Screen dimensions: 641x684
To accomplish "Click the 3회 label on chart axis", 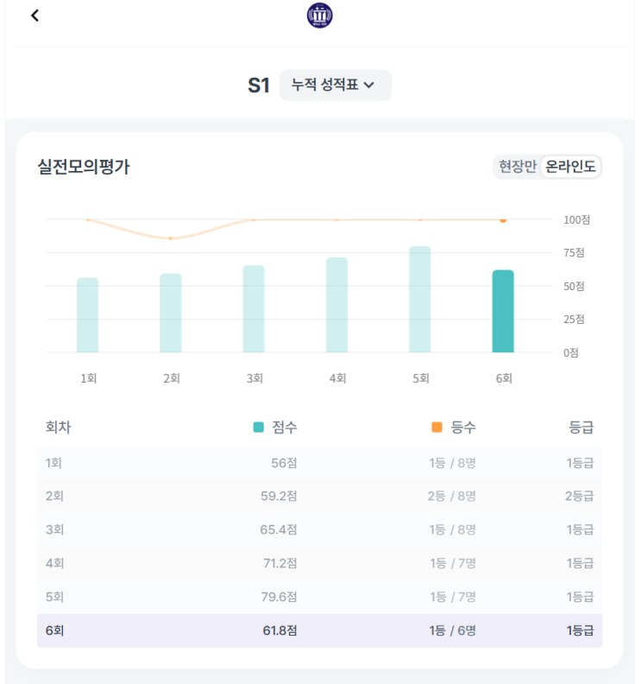I will pos(254,378).
